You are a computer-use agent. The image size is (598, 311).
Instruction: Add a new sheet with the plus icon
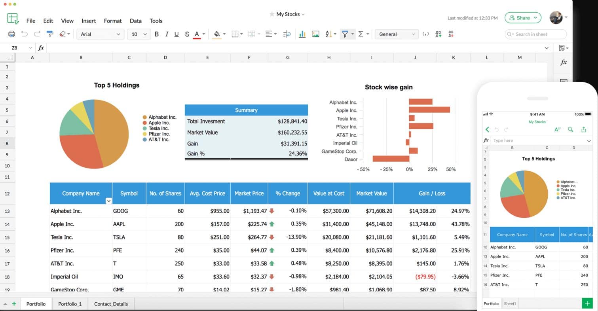pyautogui.click(x=14, y=304)
